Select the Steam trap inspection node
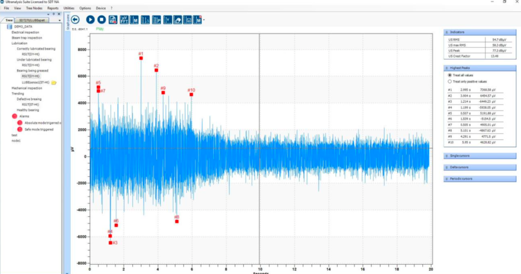Image resolution: width=521 pixels, height=274 pixels. [27, 38]
